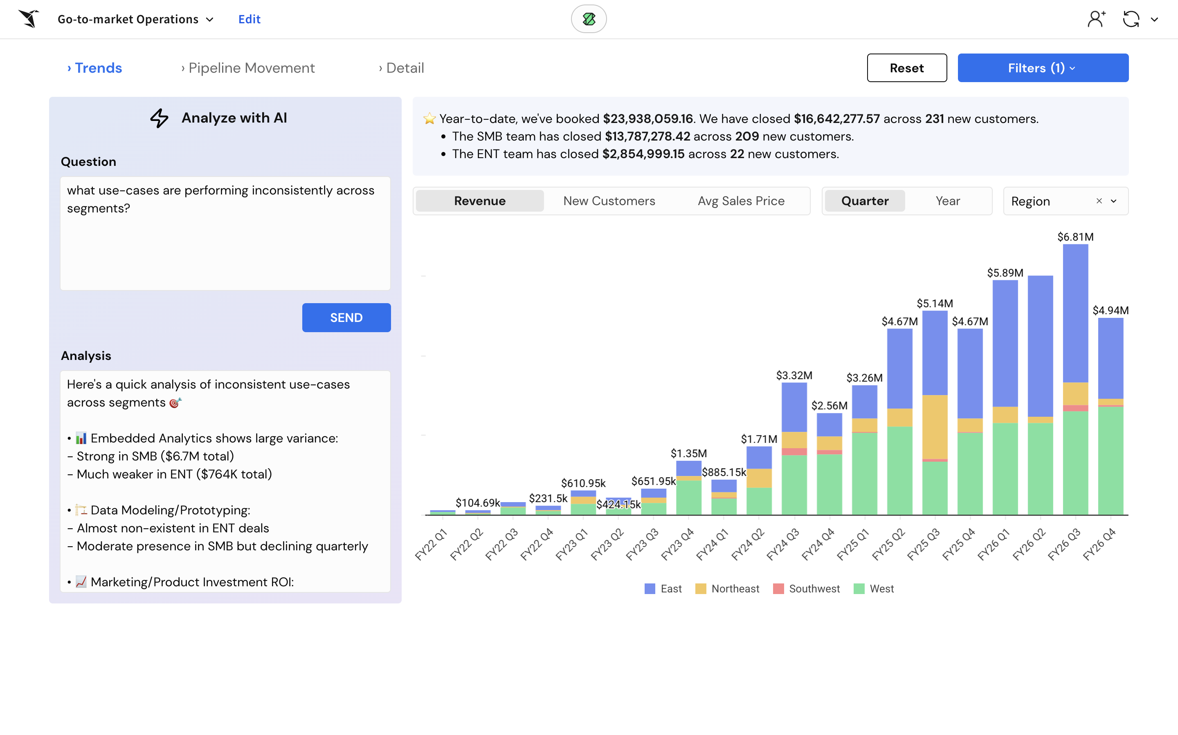Expand the refresh options chevron
The height and width of the screenshot is (735, 1178).
(1154, 20)
